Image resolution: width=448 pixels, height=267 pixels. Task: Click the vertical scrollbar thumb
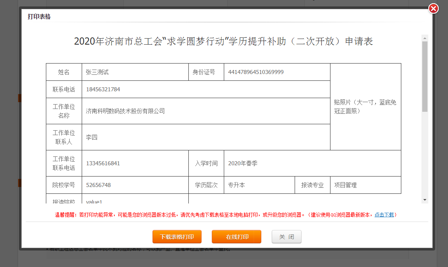pyautogui.click(x=425, y=76)
